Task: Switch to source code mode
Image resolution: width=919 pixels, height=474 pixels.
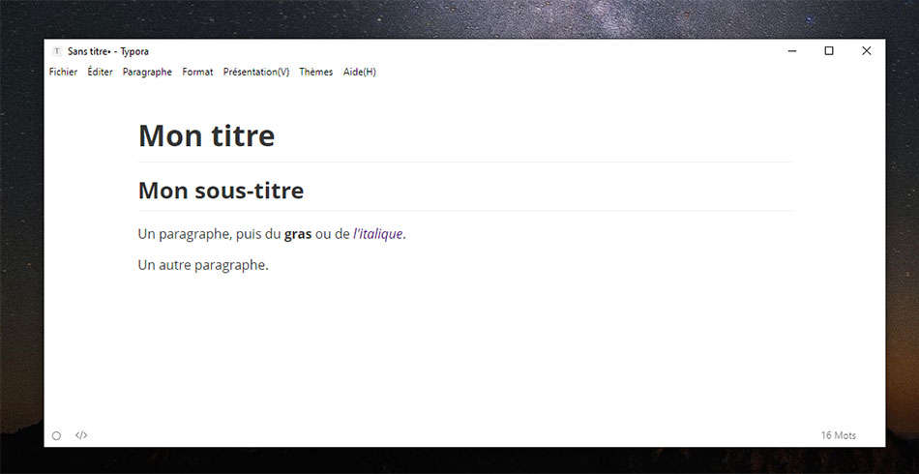Action: click(x=81, y=435)
